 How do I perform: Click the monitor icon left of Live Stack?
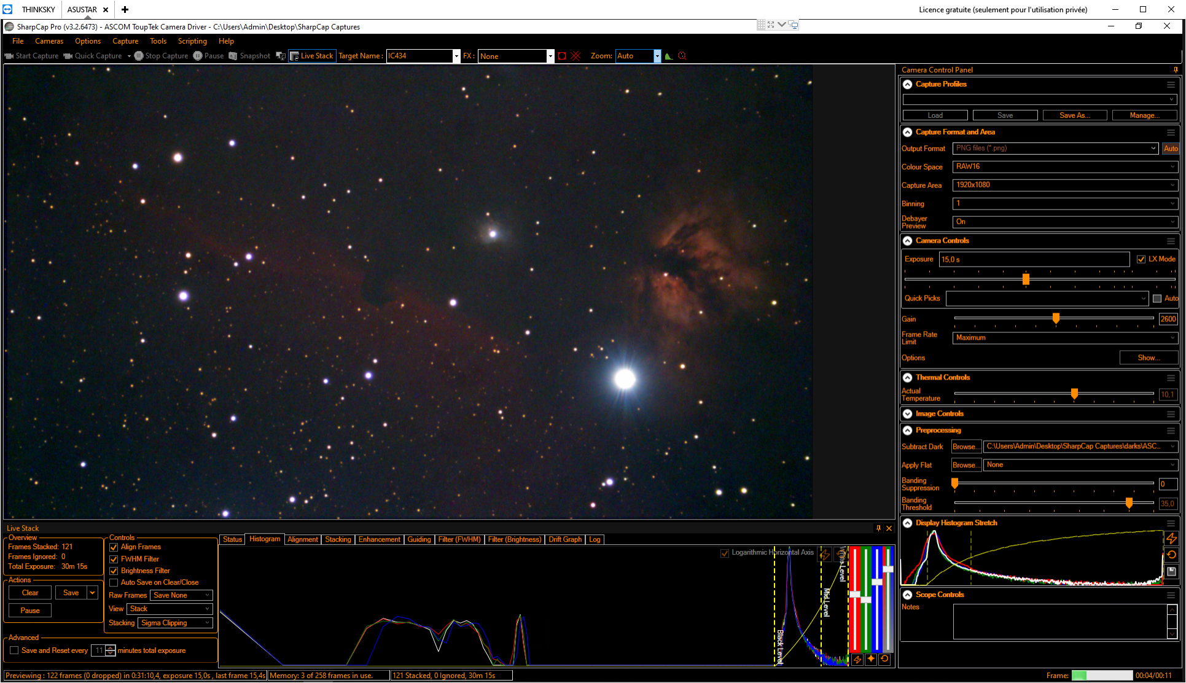tap(281, 56)
